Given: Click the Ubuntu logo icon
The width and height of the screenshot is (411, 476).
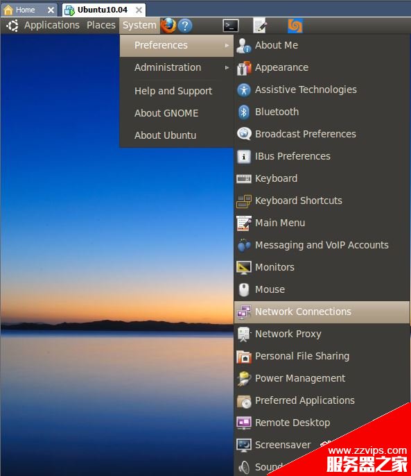Looking at the screenshot, I should [12, 26].
